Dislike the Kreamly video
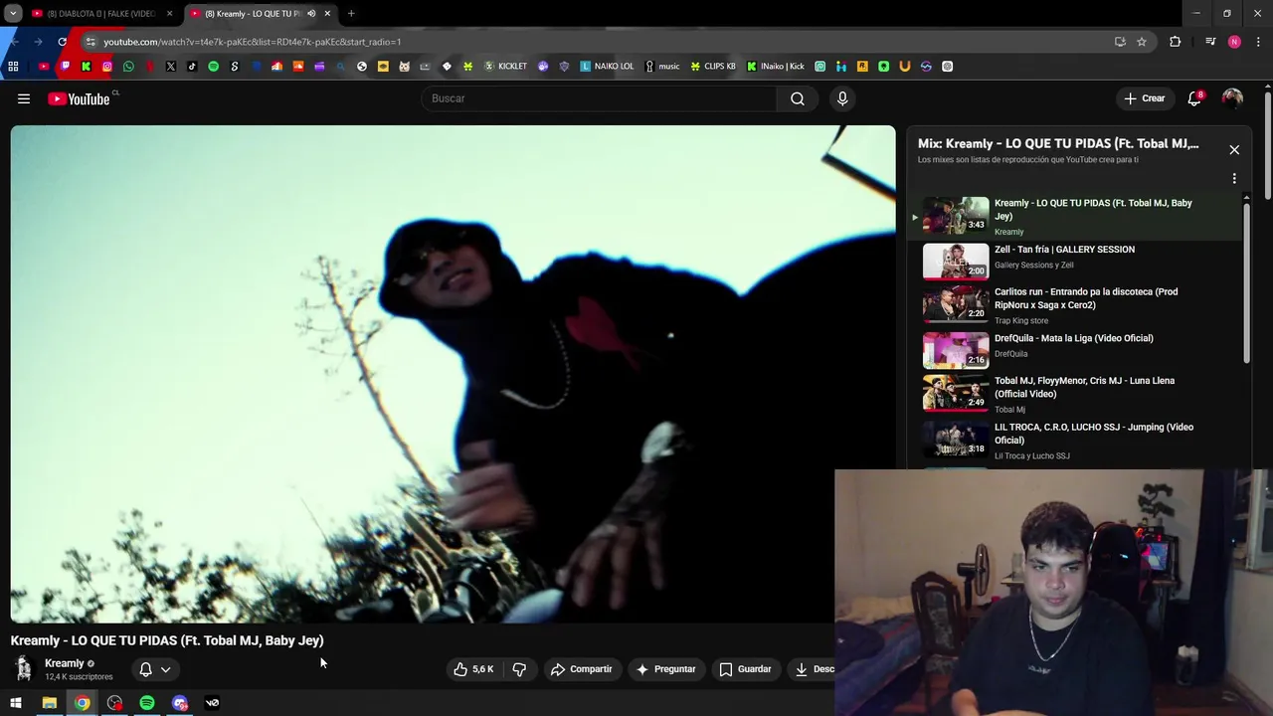The width and height of the screenshot is (1273, 716). [x=519, y=669]
